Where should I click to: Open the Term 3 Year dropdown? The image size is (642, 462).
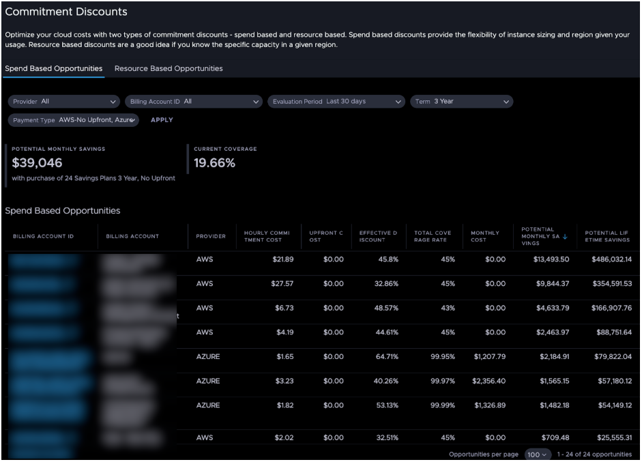[461, 101]
